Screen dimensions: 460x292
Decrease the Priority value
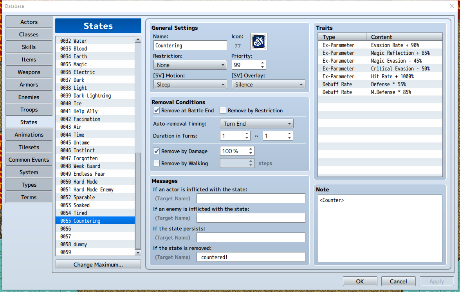tap(262, 67)
